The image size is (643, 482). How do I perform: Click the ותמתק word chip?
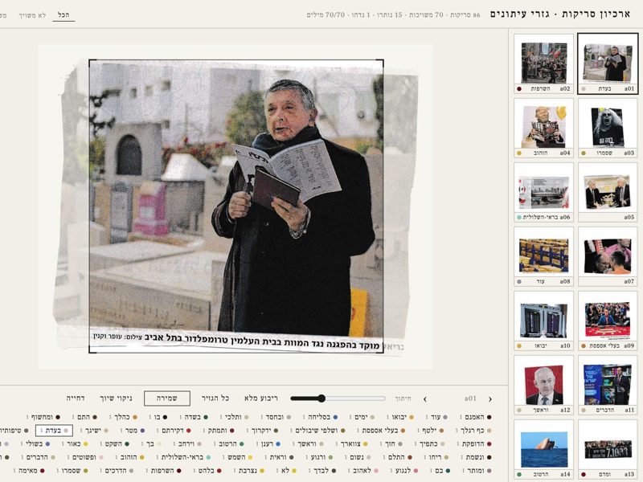click(219, 431)
